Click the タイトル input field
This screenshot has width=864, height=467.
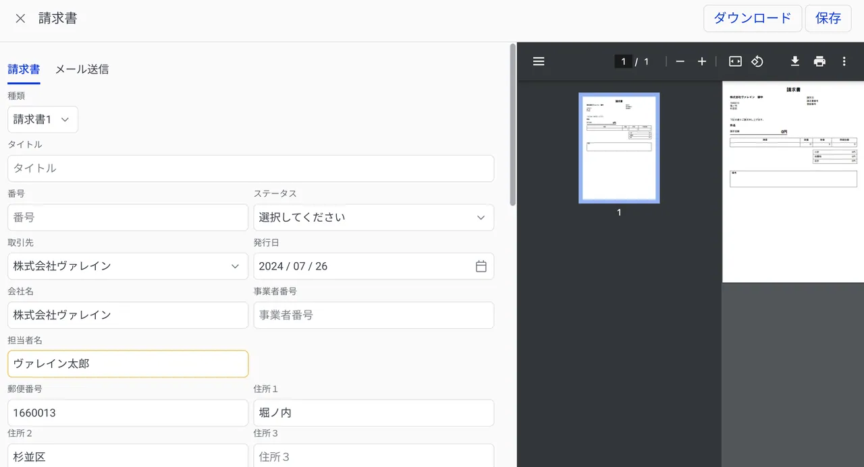(250, 168)
